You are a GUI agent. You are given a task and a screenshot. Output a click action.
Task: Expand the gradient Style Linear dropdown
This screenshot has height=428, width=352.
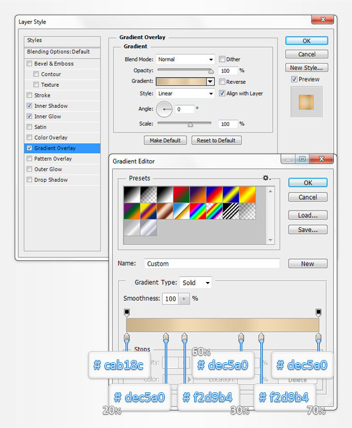point(185,93)
